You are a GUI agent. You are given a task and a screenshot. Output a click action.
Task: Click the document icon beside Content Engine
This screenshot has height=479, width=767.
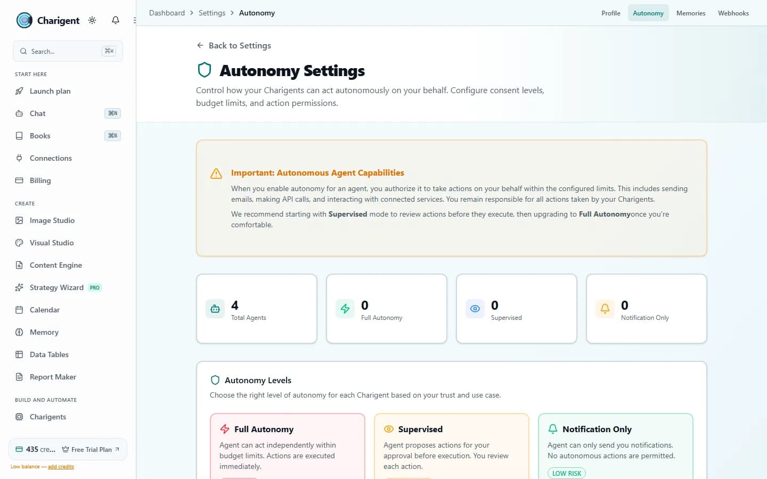pyautogui.click(x=19, y=265)
